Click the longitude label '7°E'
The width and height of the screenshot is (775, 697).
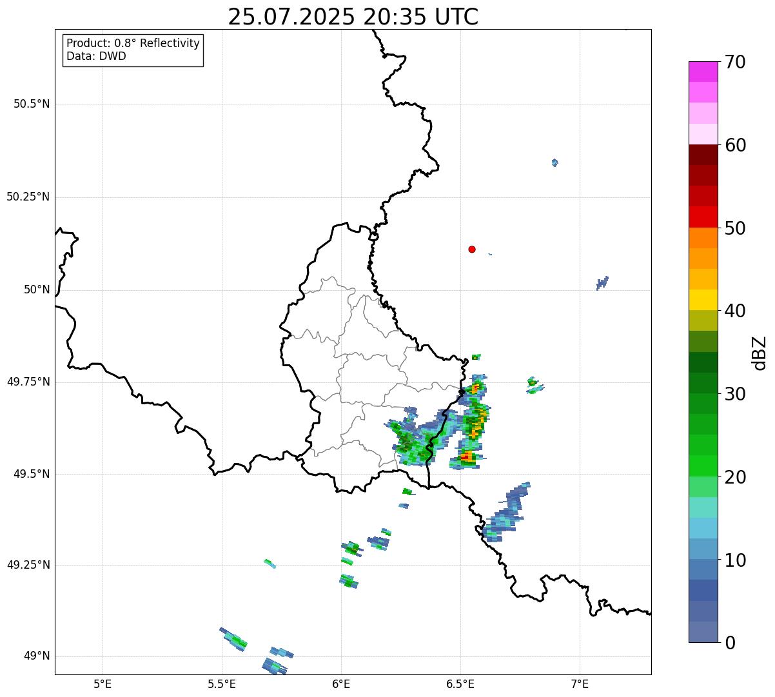[580, 684]
